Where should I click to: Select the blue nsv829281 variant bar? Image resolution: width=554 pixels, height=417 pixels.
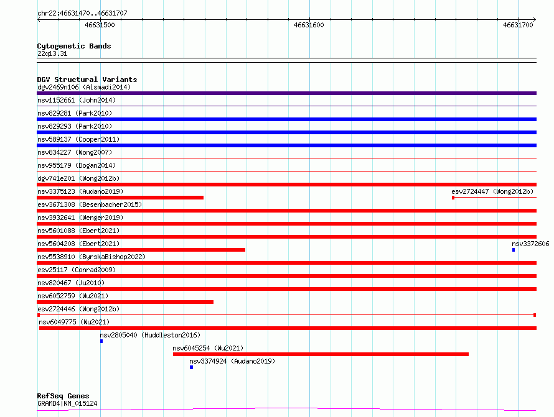286,119
